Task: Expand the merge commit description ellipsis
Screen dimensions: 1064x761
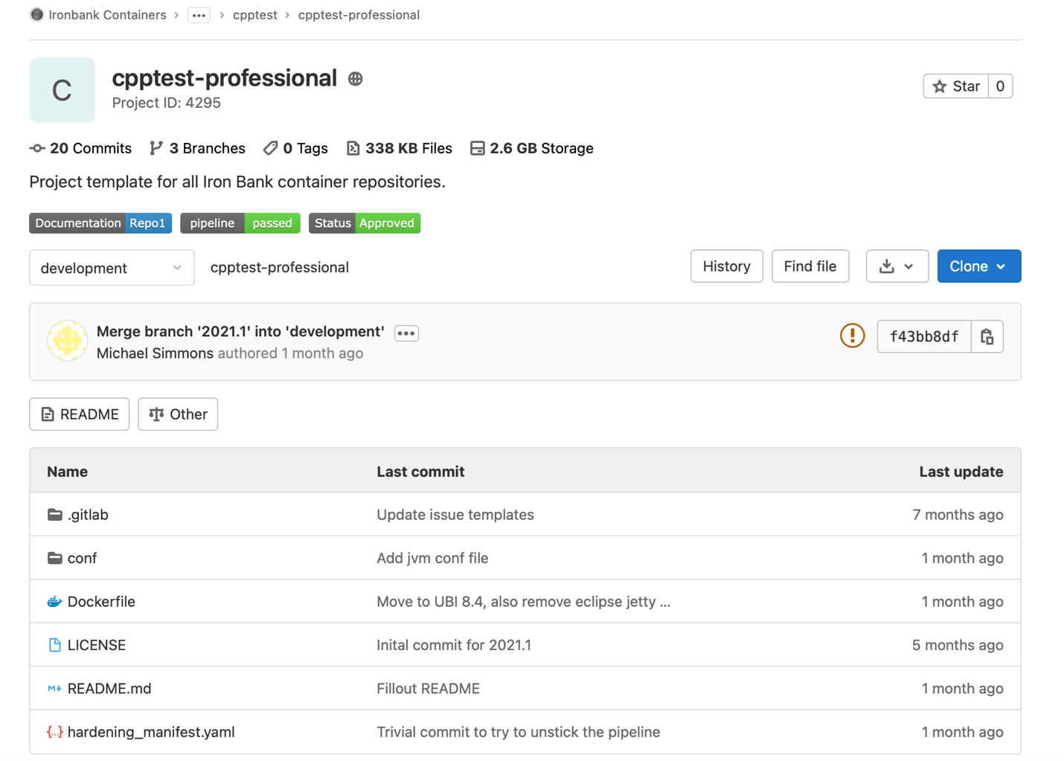Action: pos(406,333)
